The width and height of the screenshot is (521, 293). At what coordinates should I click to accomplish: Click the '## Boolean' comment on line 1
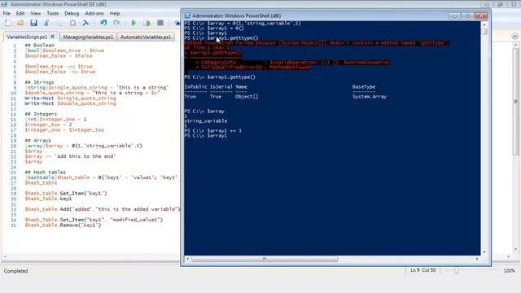point(39,46)
